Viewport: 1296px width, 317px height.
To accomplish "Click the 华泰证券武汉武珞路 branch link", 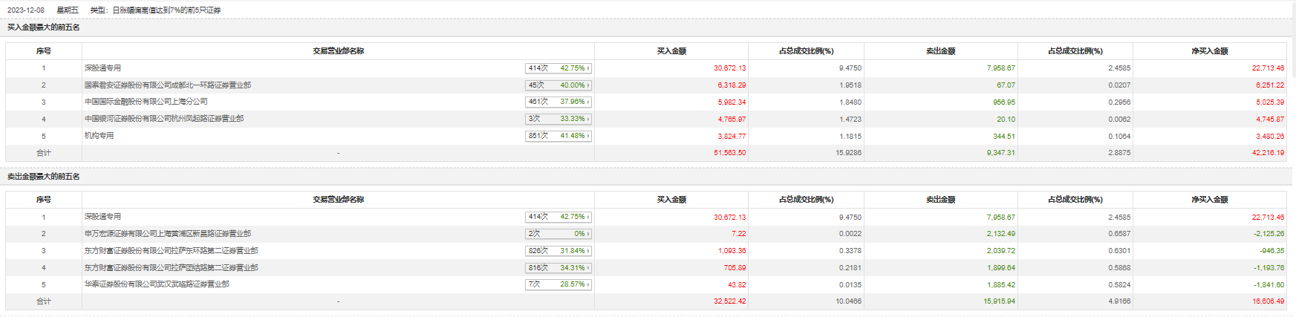I will coord(156,284).
